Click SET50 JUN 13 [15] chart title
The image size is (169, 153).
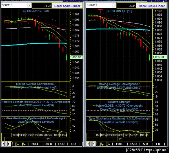(x=119, y=11)
